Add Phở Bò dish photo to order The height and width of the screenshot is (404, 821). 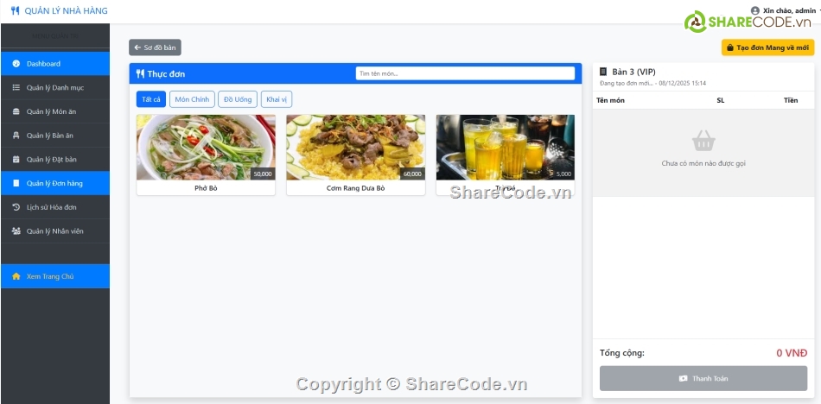206,148
